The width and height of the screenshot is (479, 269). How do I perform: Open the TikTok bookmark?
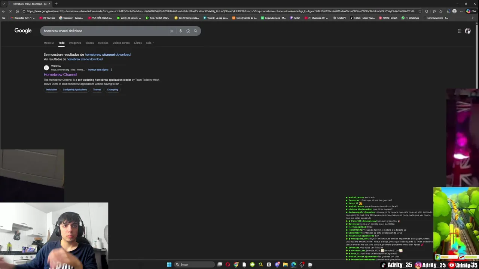coord(362,18)
